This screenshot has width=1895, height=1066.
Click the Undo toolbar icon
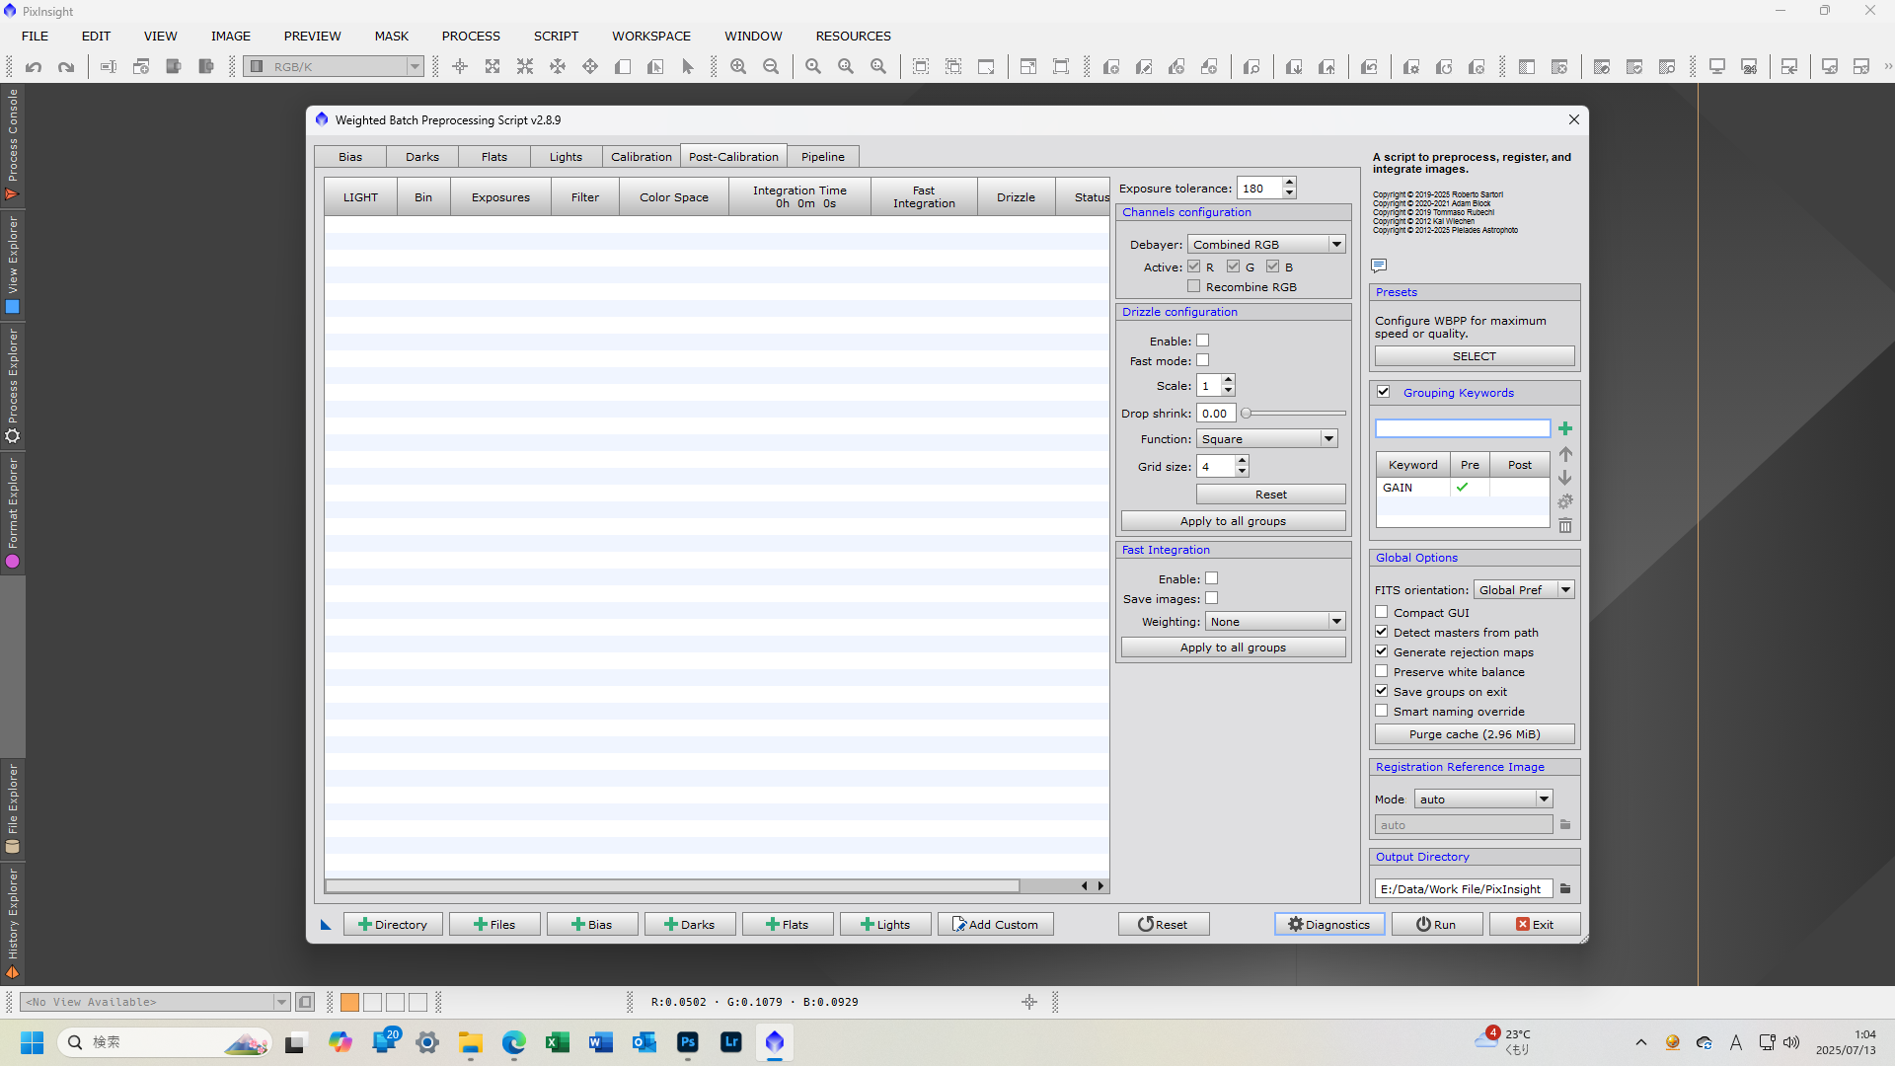point(34,66)
